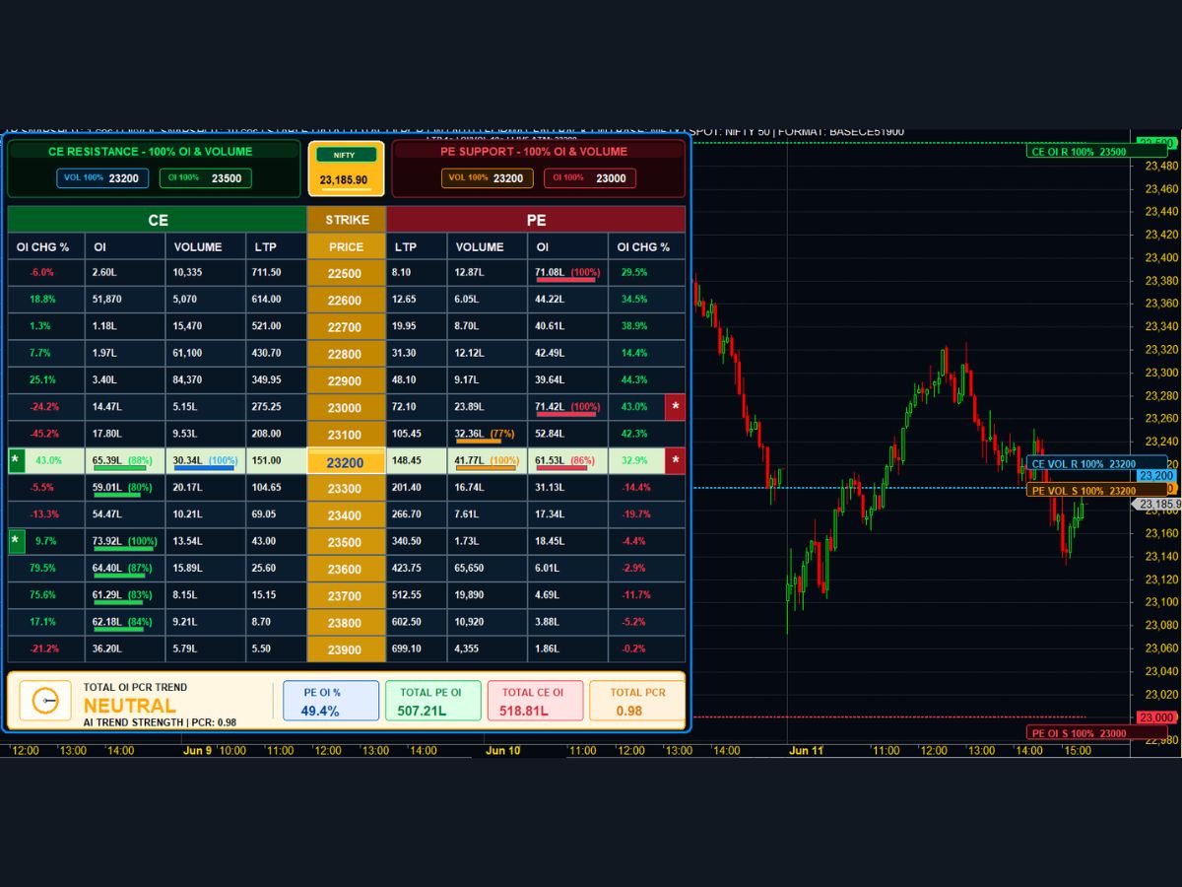This screenshot has height=887, width=1182.
Task: Click the PE OI value 71.42L (100%)
Action: point(567,406)
